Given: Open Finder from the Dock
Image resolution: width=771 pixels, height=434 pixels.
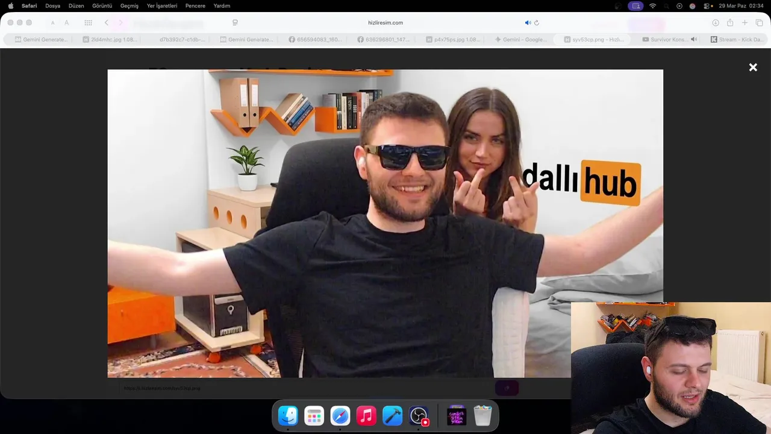Looking at the screenshot, I should 288,416.
